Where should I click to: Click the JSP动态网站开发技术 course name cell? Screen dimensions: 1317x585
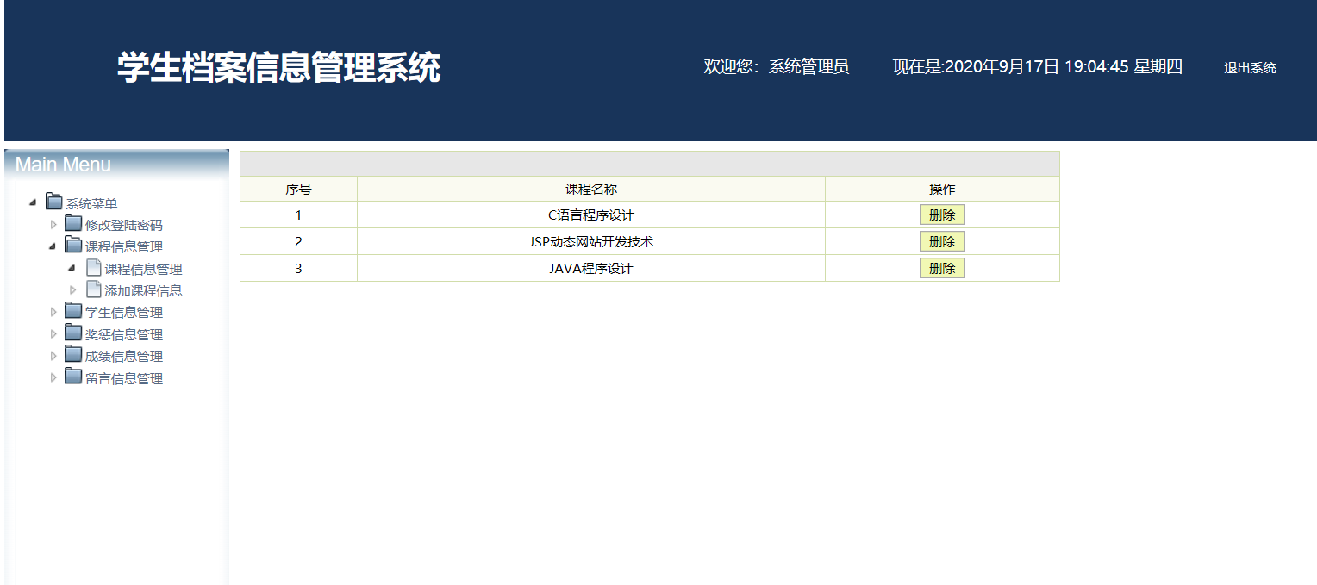point(591,242)
